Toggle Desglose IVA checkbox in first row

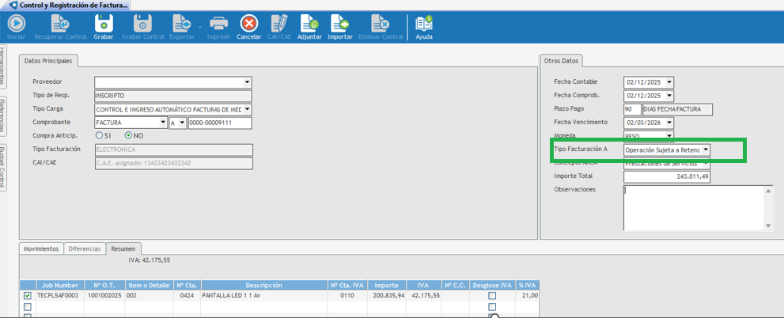point(492,296)
